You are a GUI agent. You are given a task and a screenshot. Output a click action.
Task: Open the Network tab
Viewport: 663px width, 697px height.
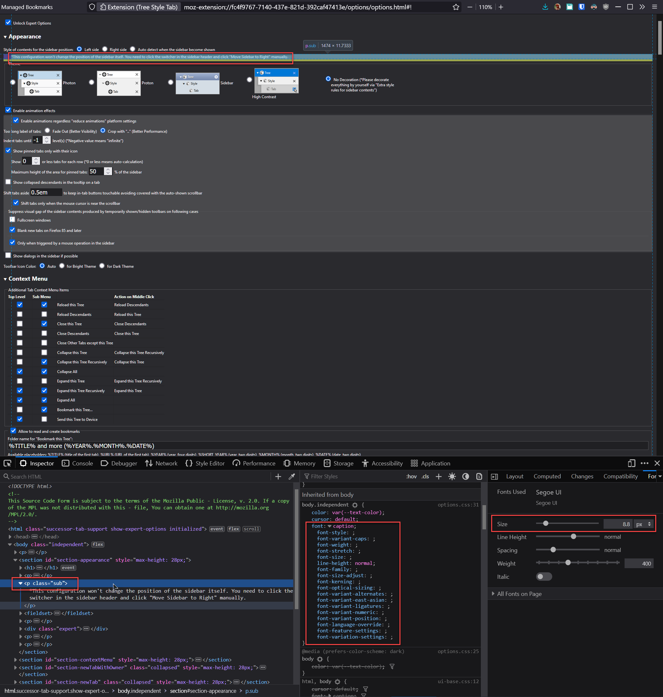[161, 463]
